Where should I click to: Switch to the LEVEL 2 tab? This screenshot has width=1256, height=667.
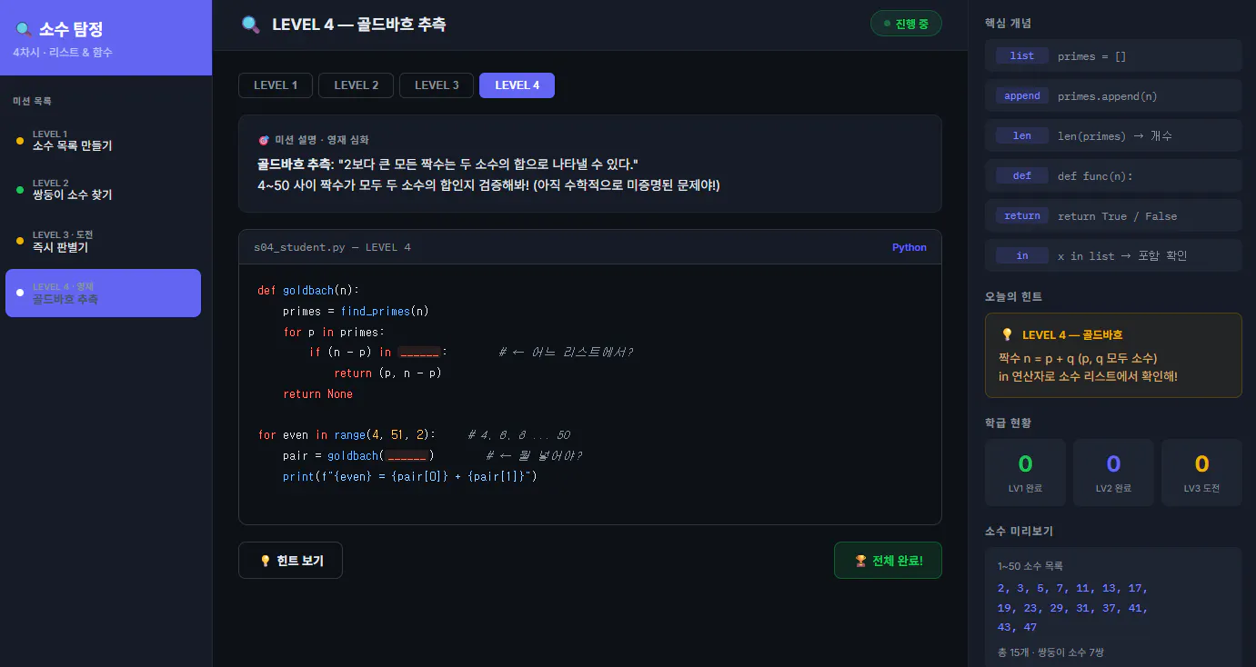click(357, 85)
